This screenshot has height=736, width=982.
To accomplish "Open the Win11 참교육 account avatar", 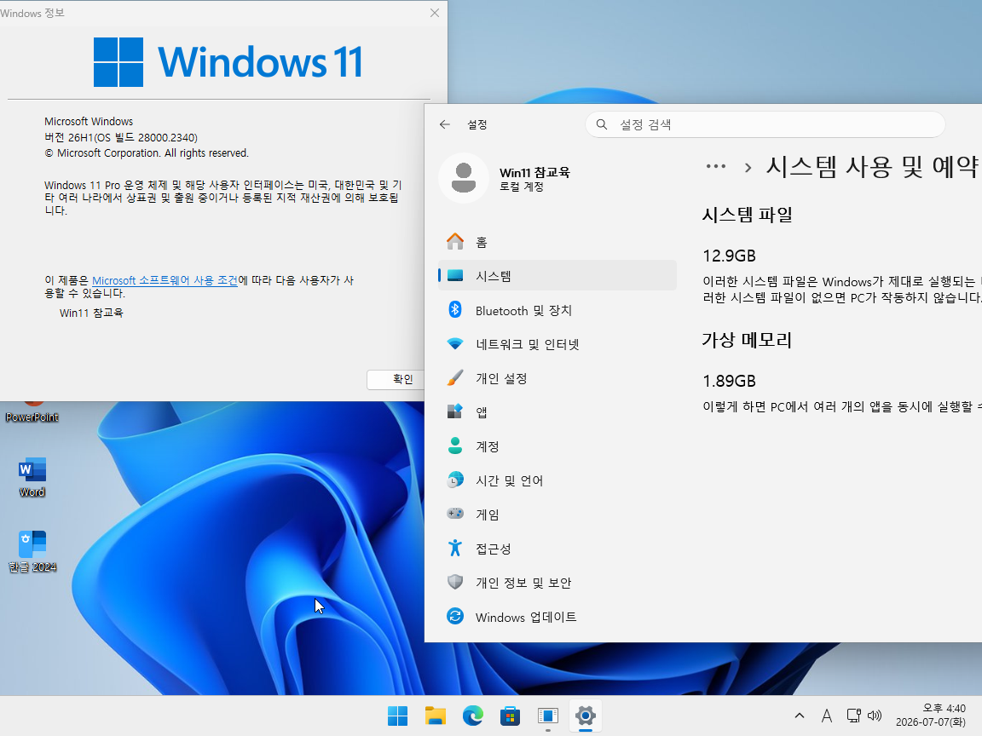I will click(464, 178).
